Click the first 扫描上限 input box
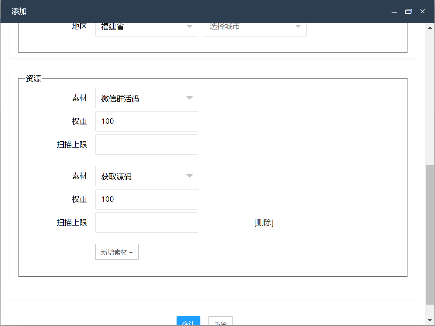435x326 pixels. pos(146,145)
